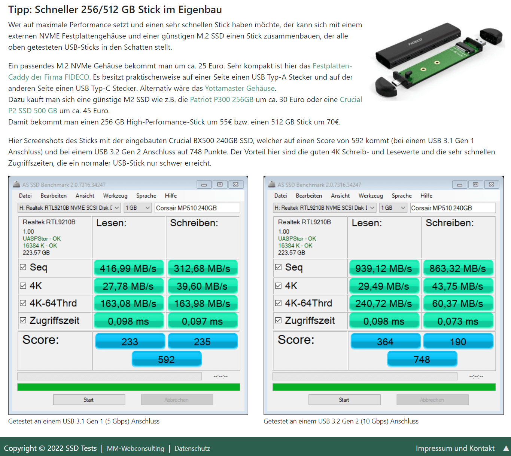The image size is (511, 456).
Task: Click green progress bar in left window
Action: pos(128,387)
